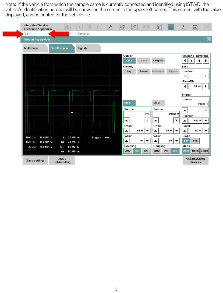Decrease CH 1 Offset with down arrow
The height and width of the screenshot is (293, 223).
pyautogui.click(x=147, y=131)
